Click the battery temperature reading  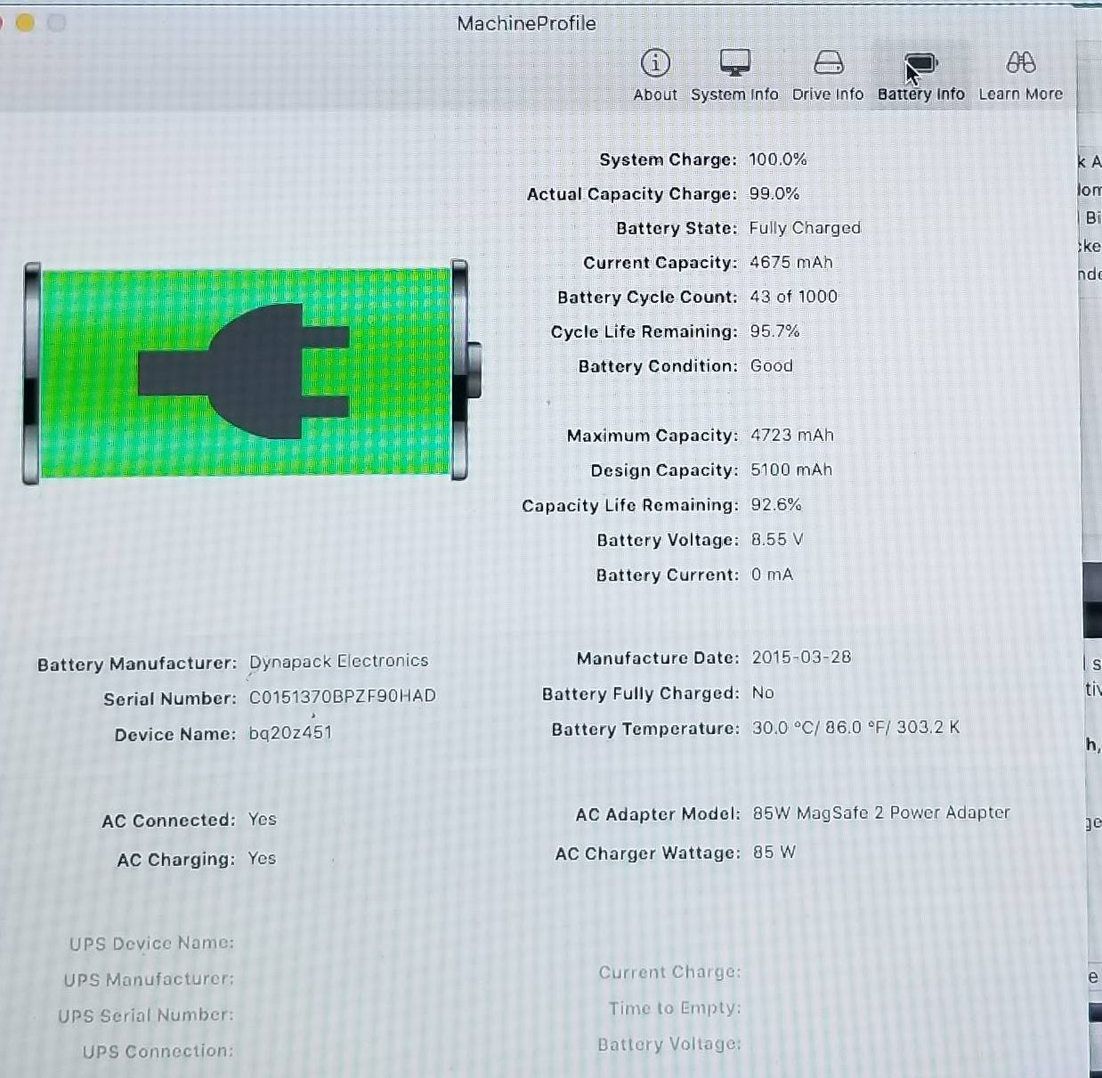(855, 728)
